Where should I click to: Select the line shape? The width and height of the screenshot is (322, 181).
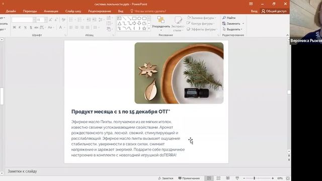pos(124,19)
